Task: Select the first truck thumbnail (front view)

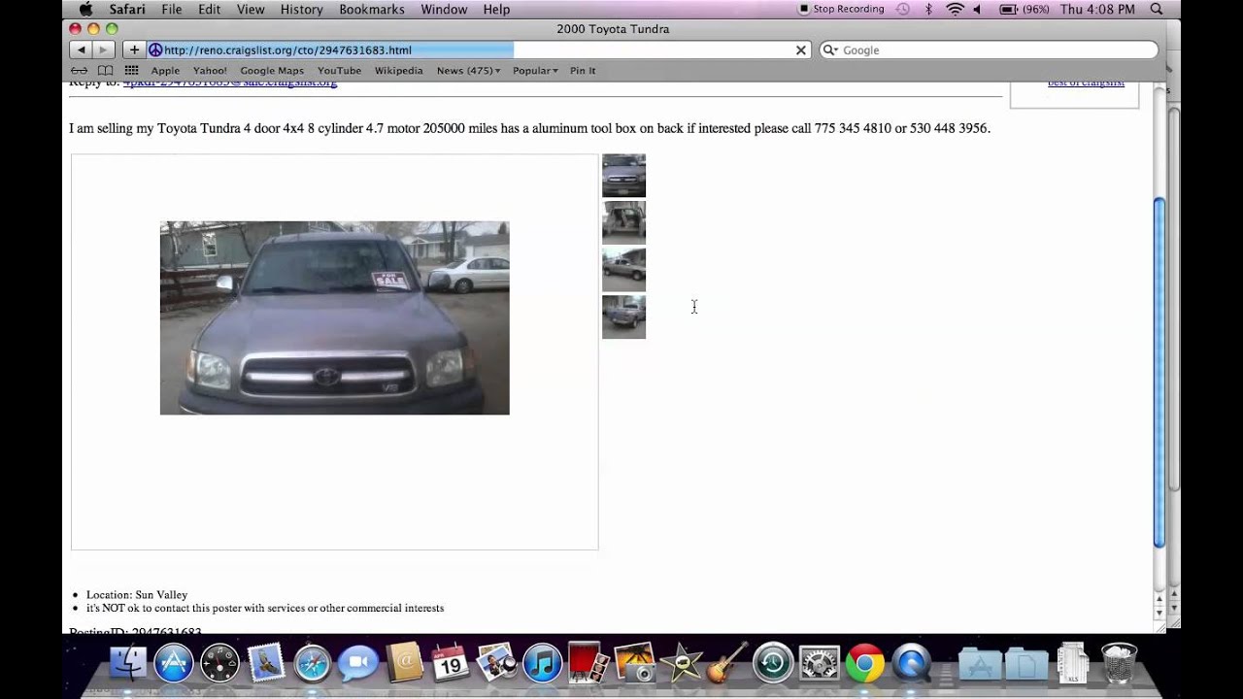Action: pyautogui.click(x=623, y=176)
